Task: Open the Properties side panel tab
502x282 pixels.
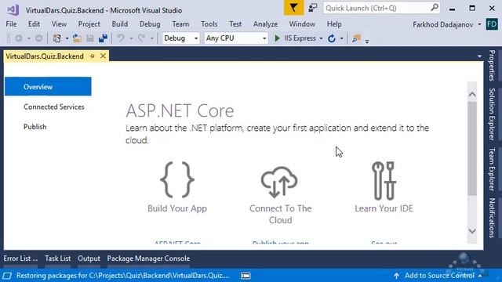Action: 492,65
